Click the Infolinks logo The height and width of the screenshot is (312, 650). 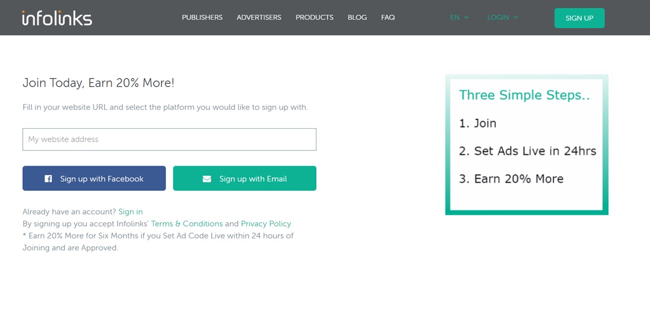(x=57, y=18)
